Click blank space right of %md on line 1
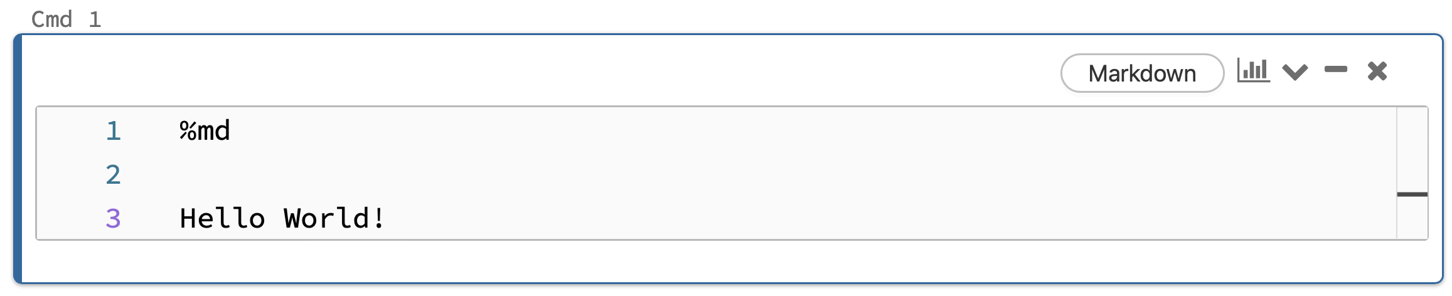The height and width of the screenshot is (296, 1452). point(627,131)
